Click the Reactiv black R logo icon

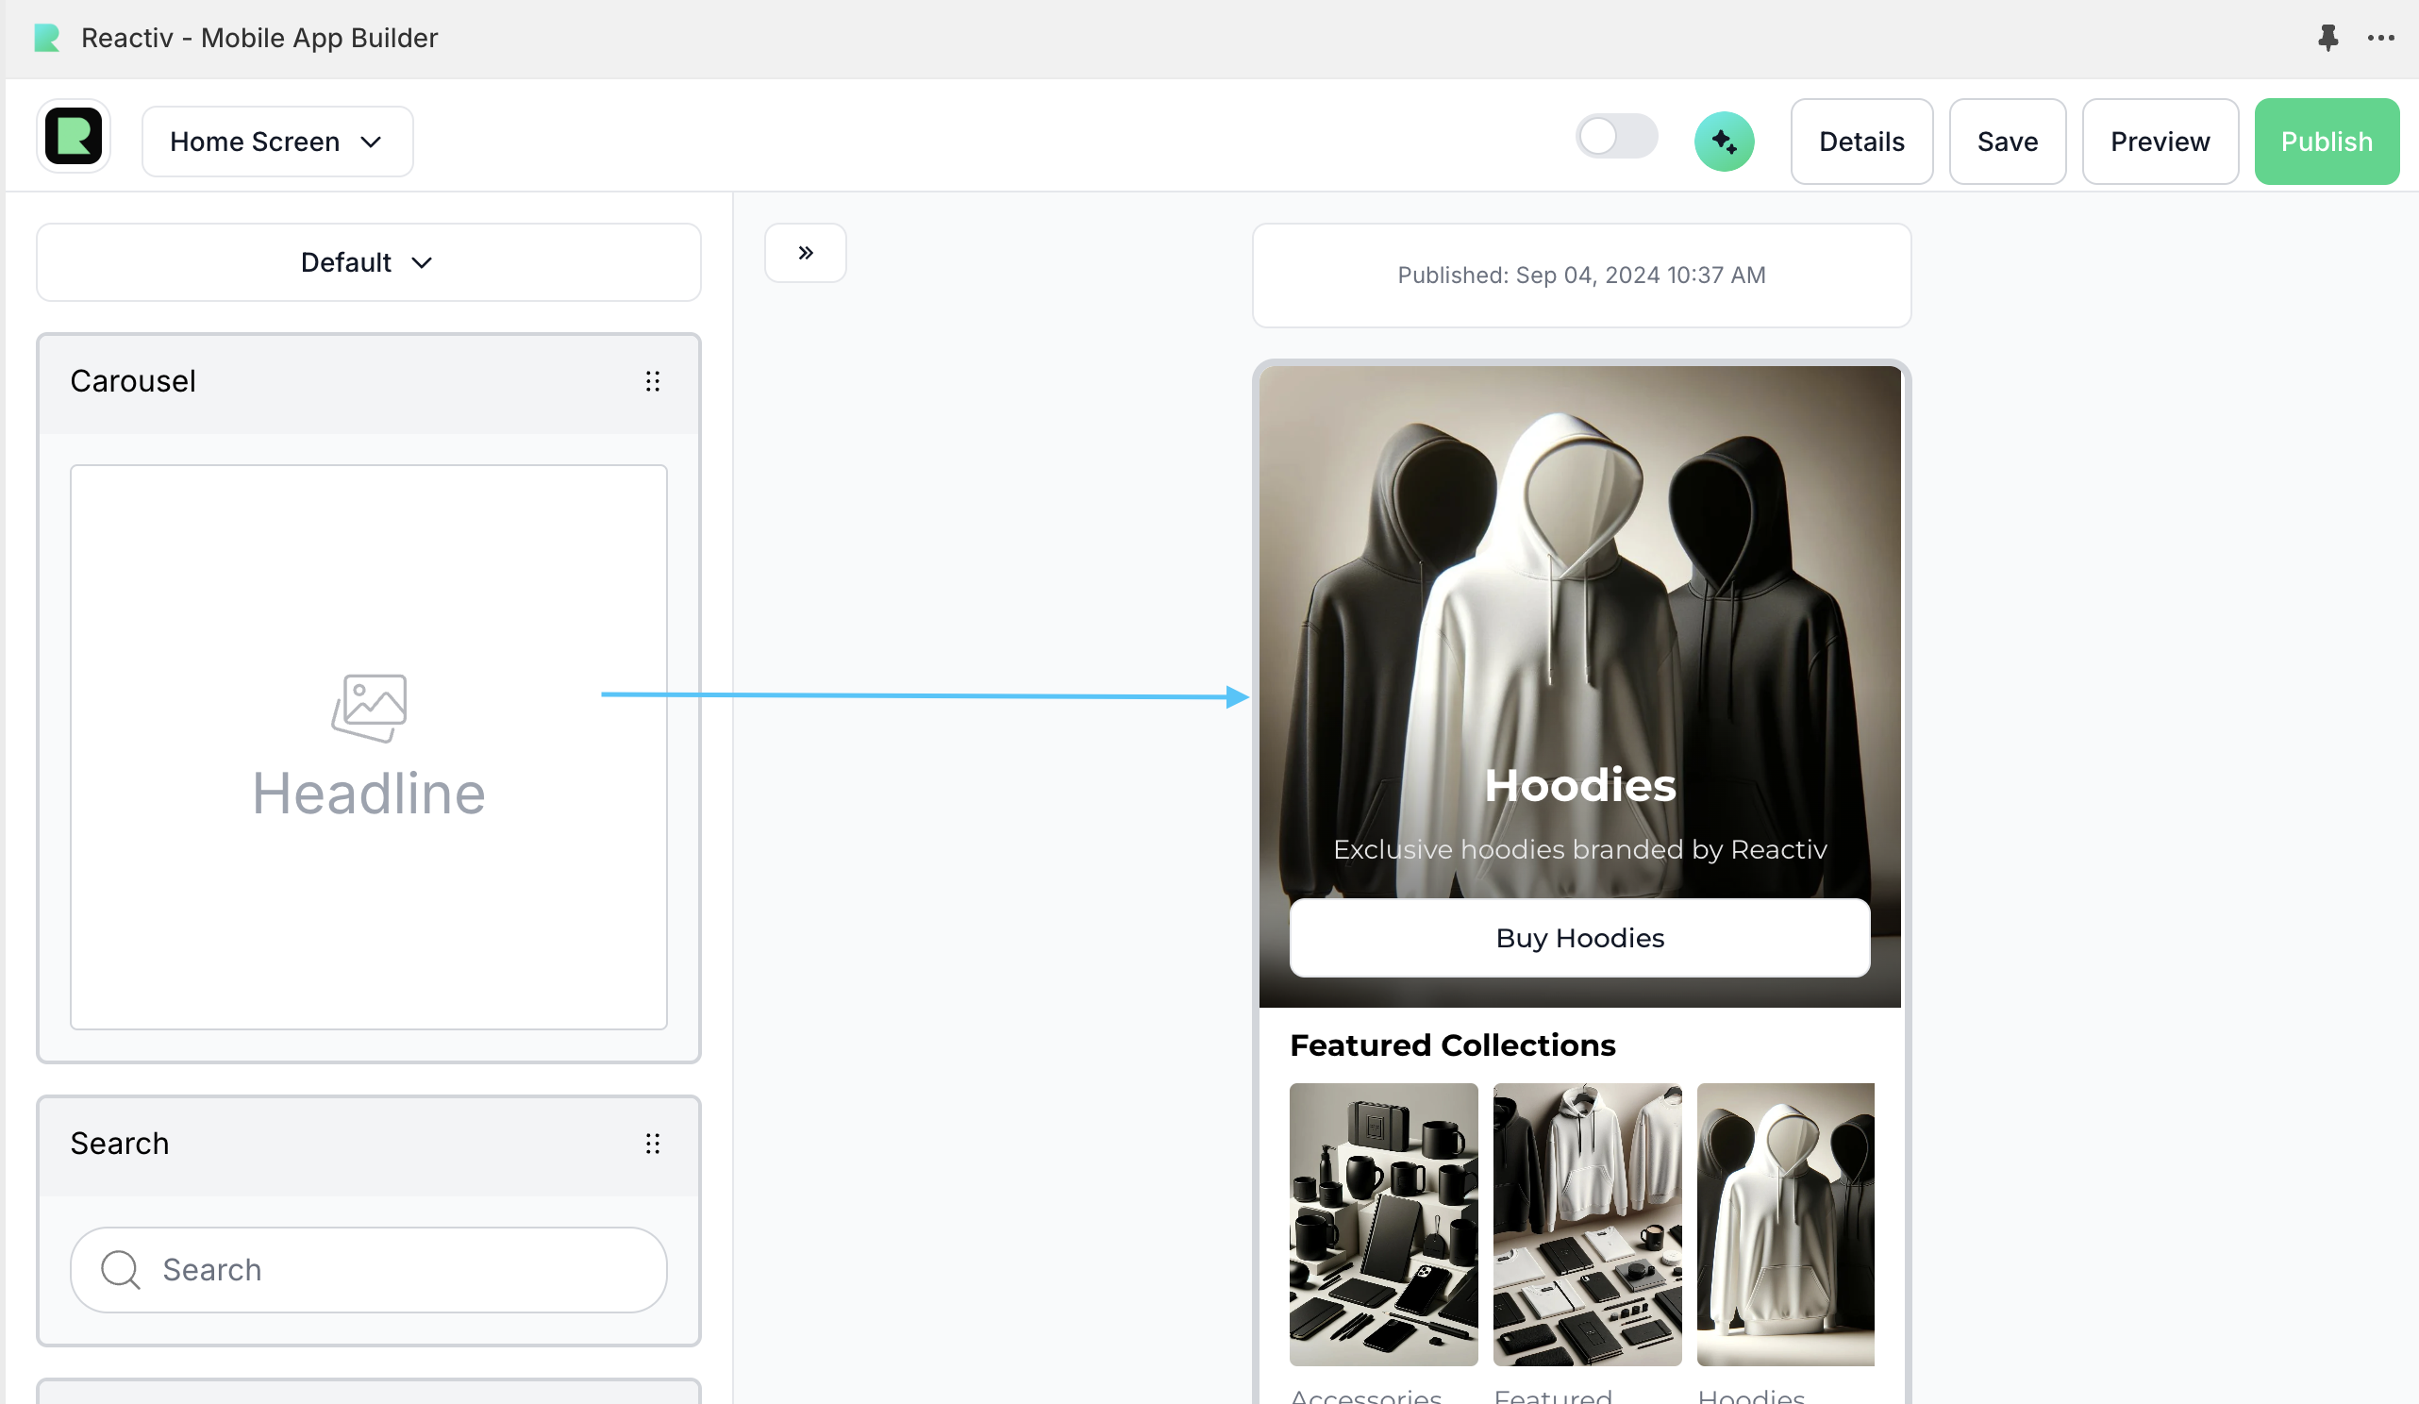point(73,138)
